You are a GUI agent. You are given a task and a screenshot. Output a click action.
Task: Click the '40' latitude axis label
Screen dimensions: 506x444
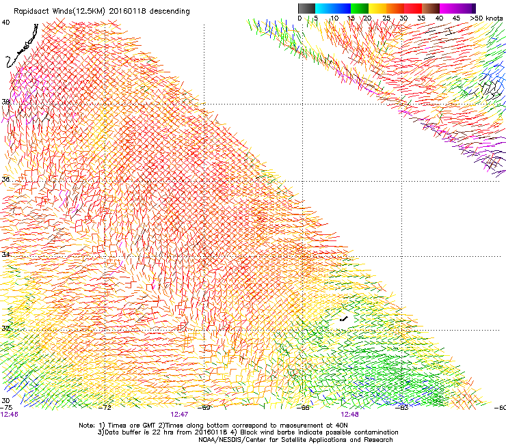coord(5,23)
